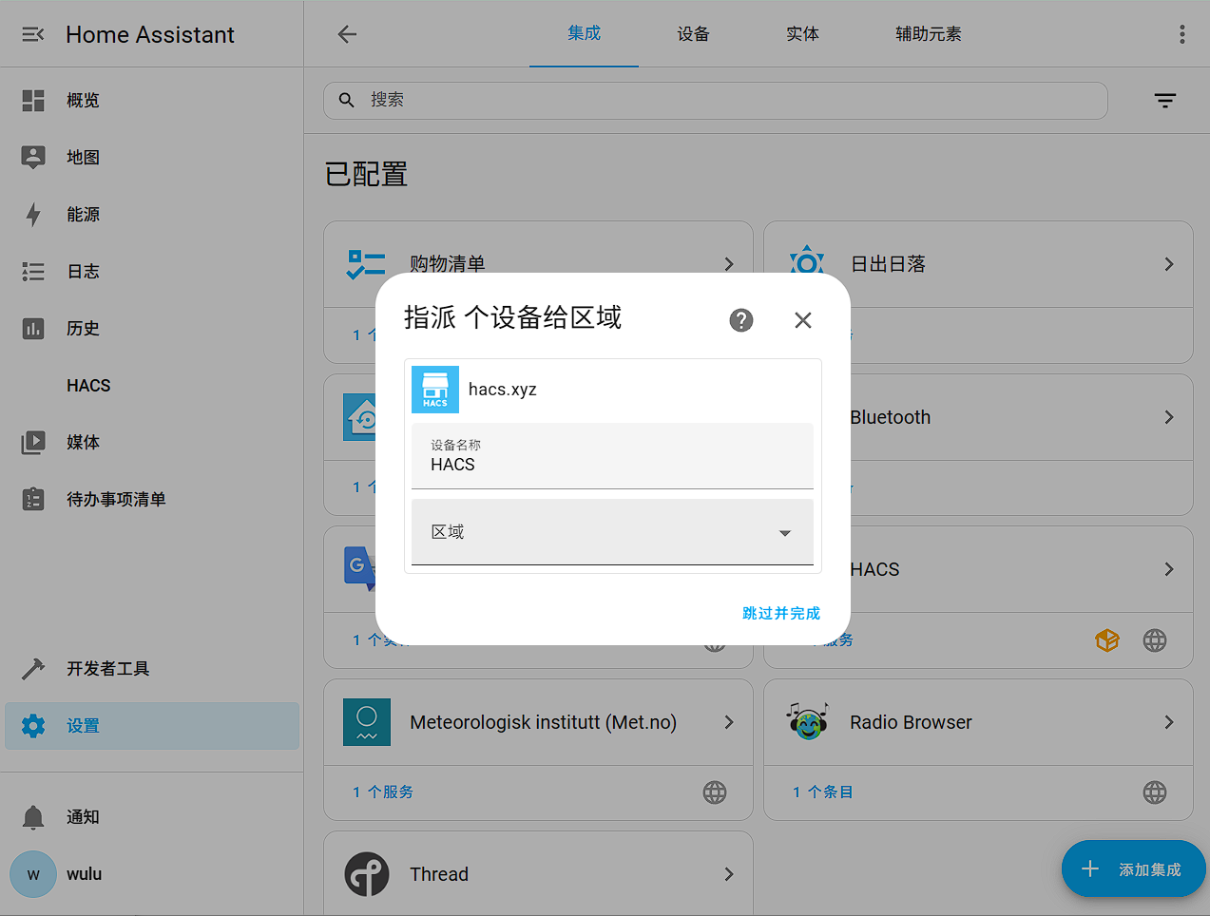
Task: Expand the Bluetooth integration chevron
Action: click(x=1169, y=417)
